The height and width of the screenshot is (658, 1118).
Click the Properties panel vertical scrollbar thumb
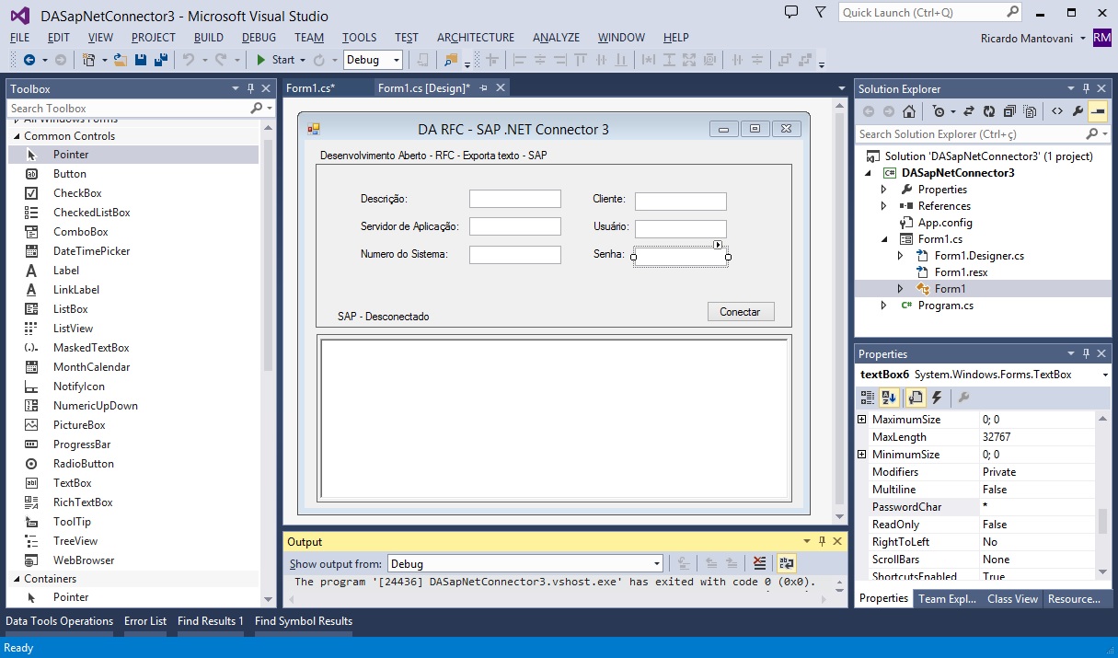1102,522
